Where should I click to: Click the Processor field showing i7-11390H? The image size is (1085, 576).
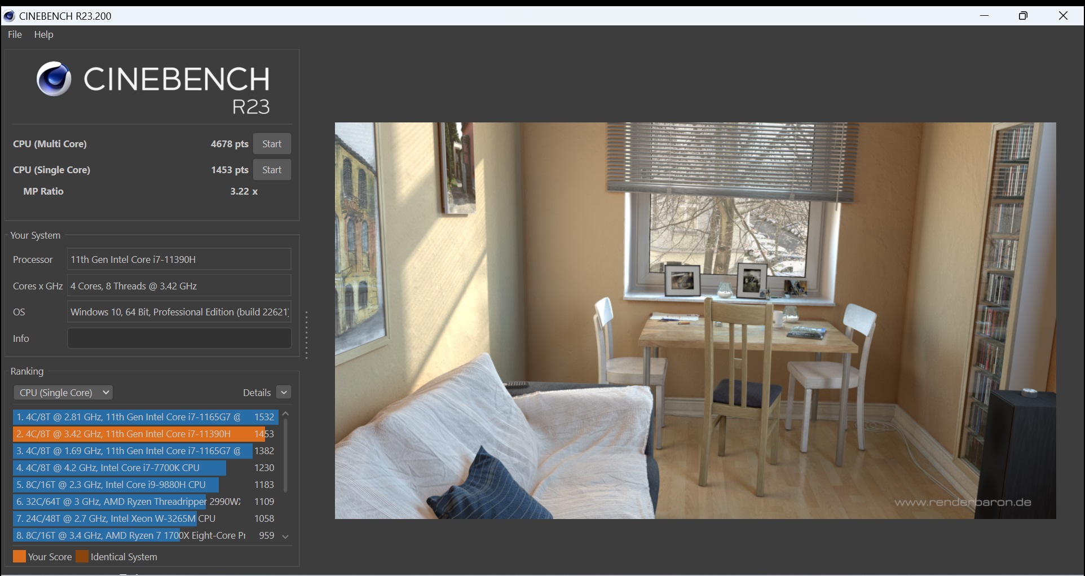click(179, 260)
